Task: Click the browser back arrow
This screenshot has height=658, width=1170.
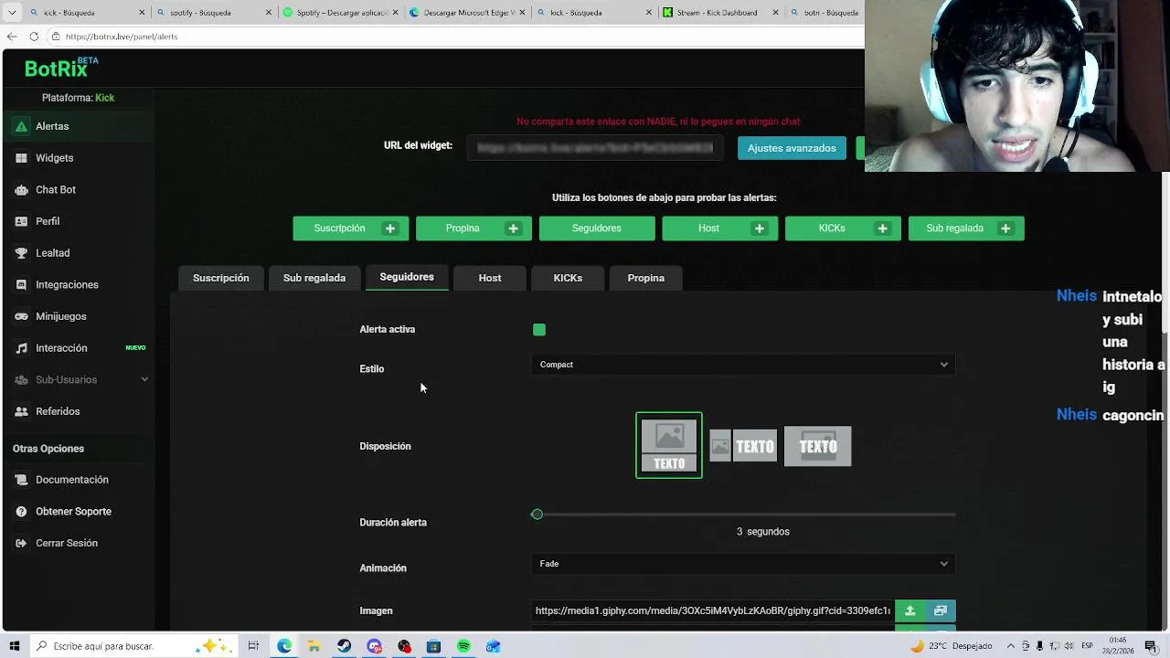Action: pos(12,37)
